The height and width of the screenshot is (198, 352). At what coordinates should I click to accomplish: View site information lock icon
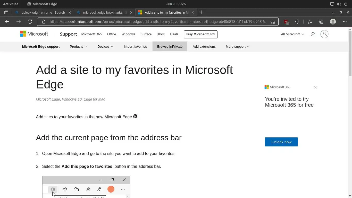click(x=44, y=22)
